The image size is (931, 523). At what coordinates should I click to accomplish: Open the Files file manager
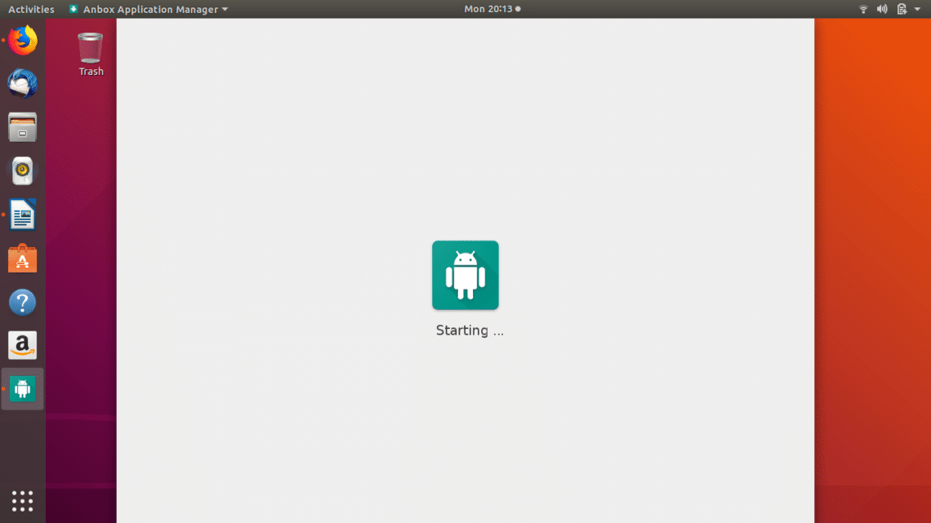click(x=23, y=128)
